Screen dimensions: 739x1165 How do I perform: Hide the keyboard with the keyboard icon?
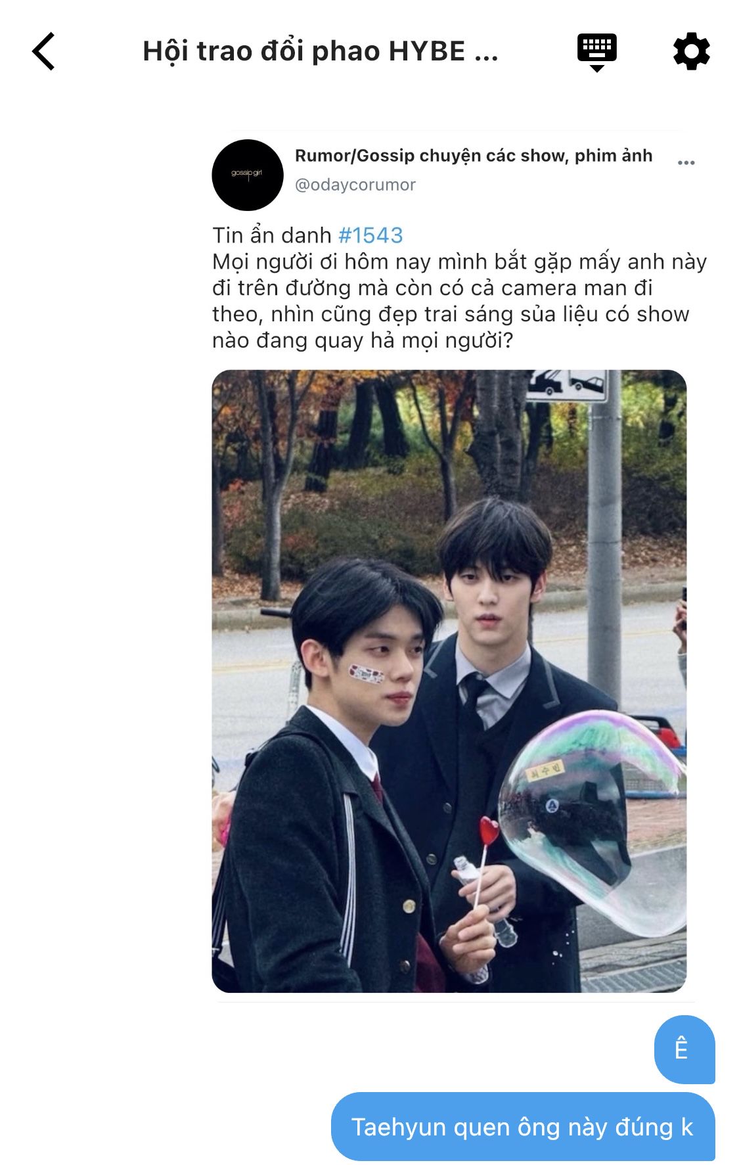point(596,52)
